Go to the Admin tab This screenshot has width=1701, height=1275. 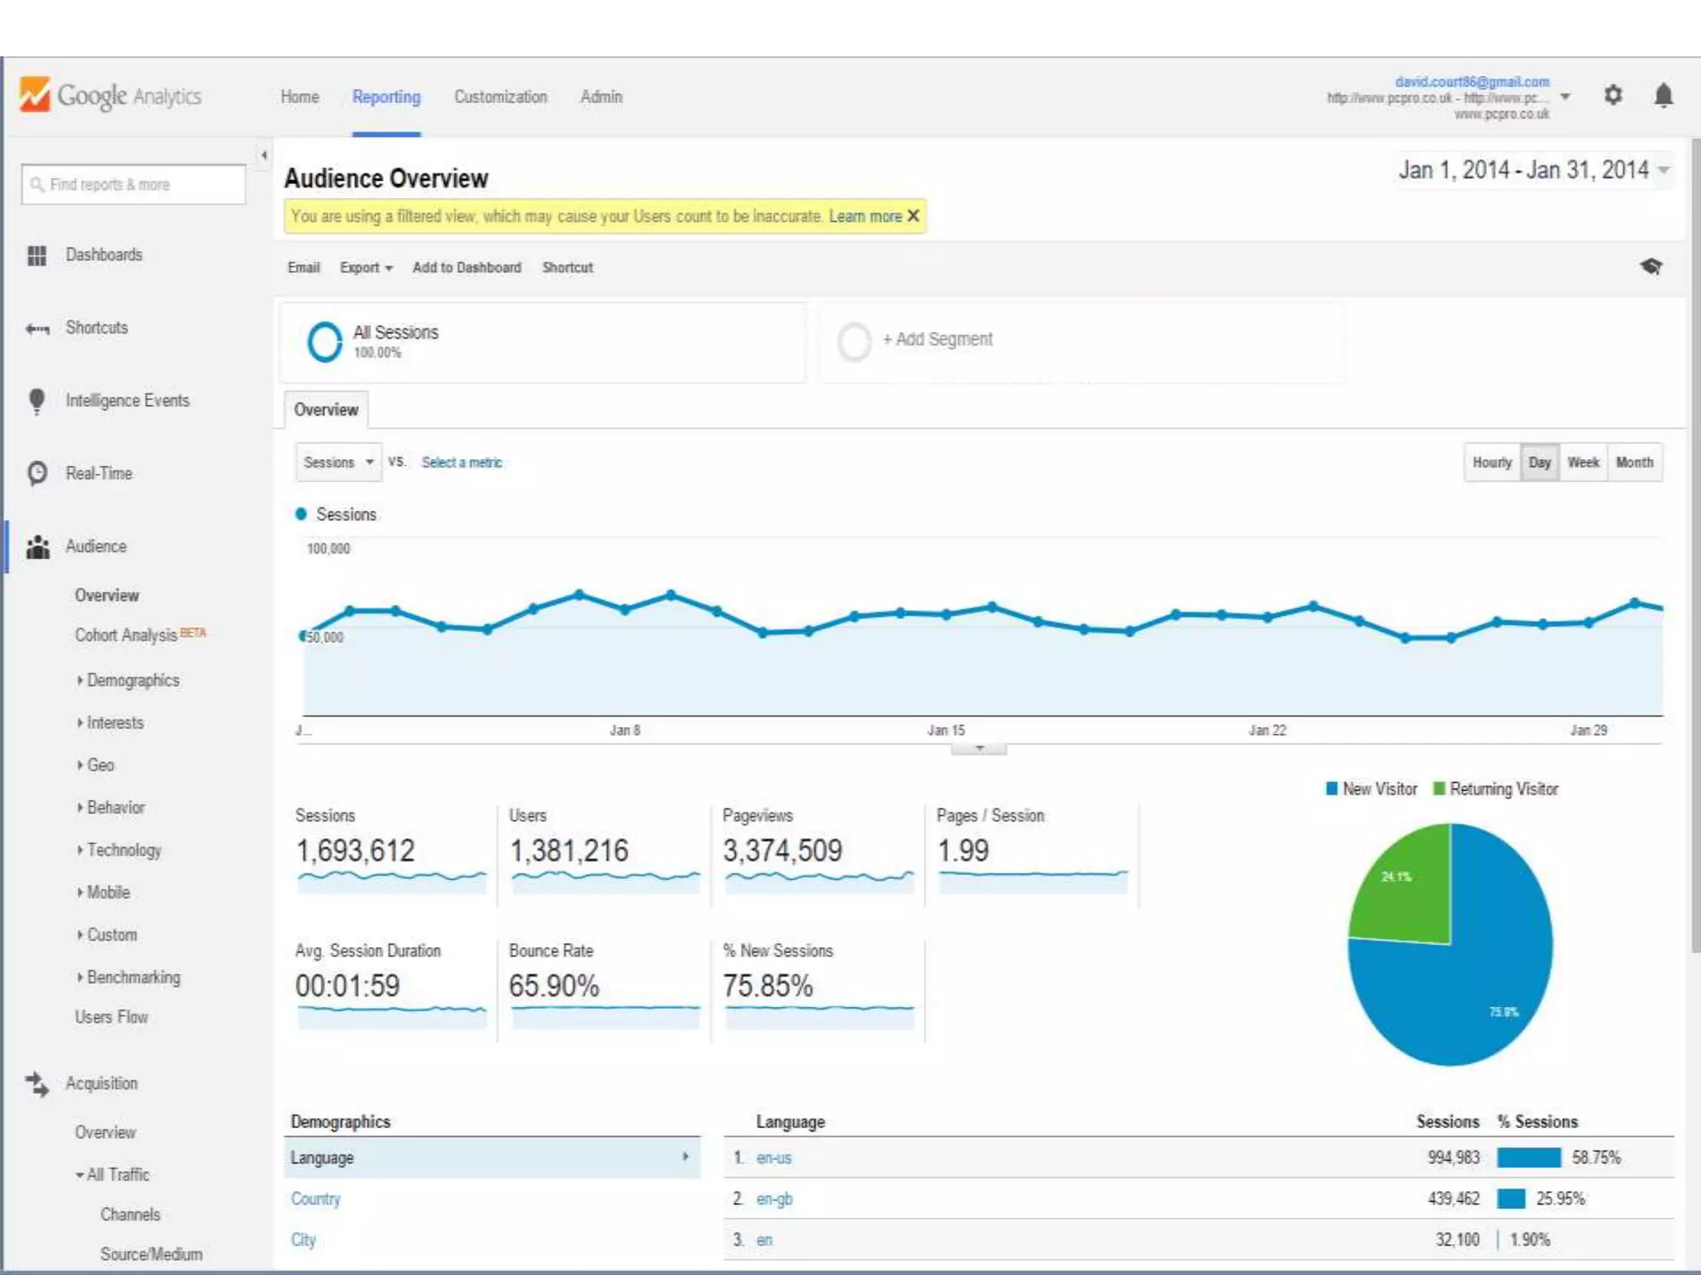(601, 97)
